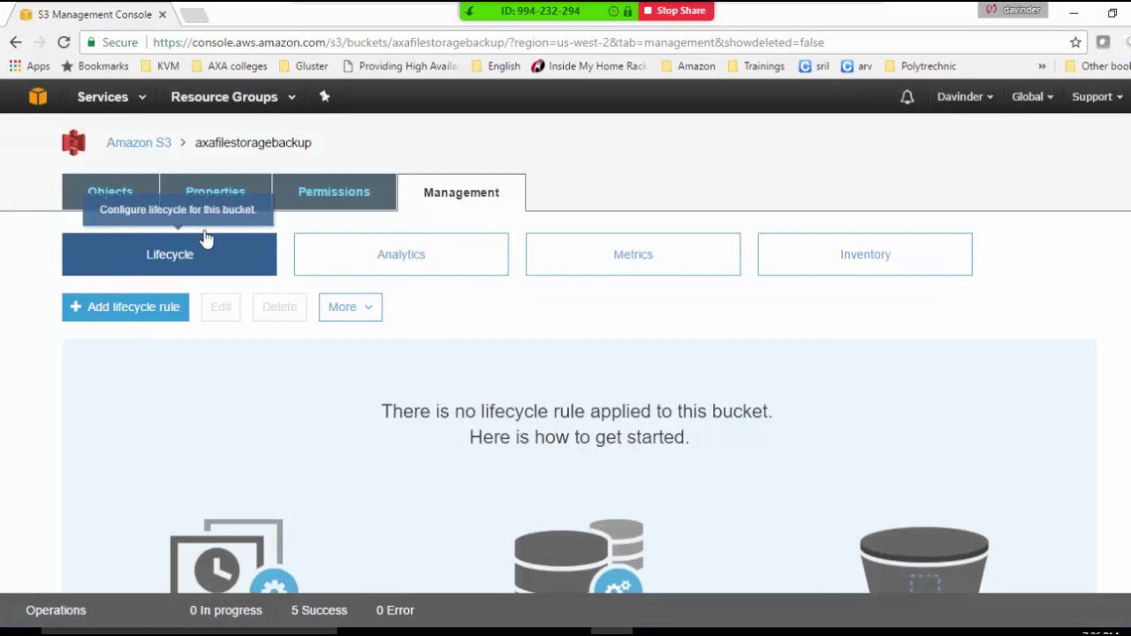
Task: Go to Amazon S3 breadcrumb link
Action: (139, 142)
